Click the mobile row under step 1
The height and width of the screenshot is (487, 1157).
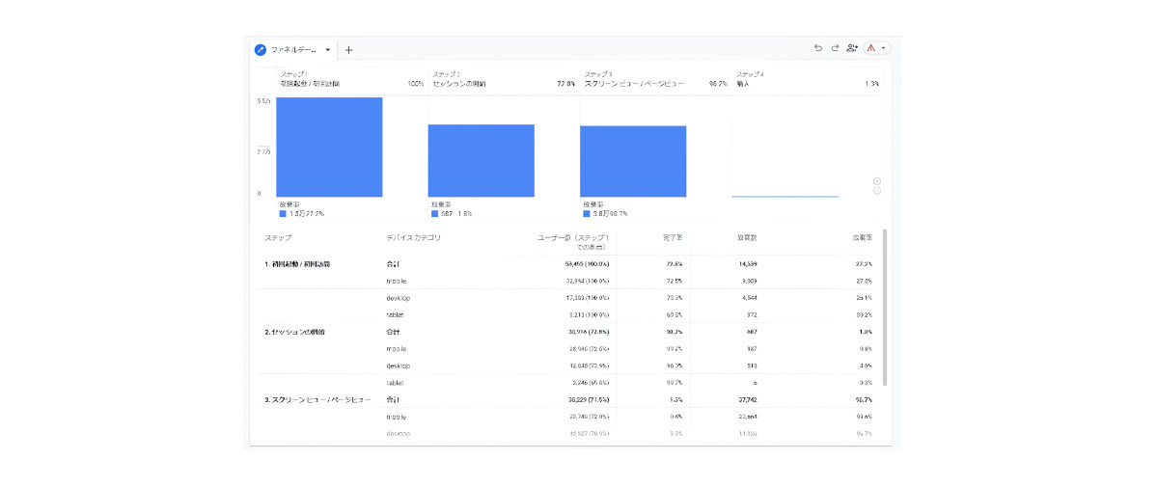click(x=397, y=282)
